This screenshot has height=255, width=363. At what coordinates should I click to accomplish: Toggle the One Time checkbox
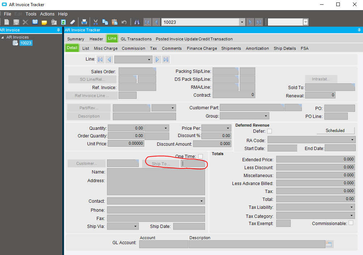click(200, 156)
